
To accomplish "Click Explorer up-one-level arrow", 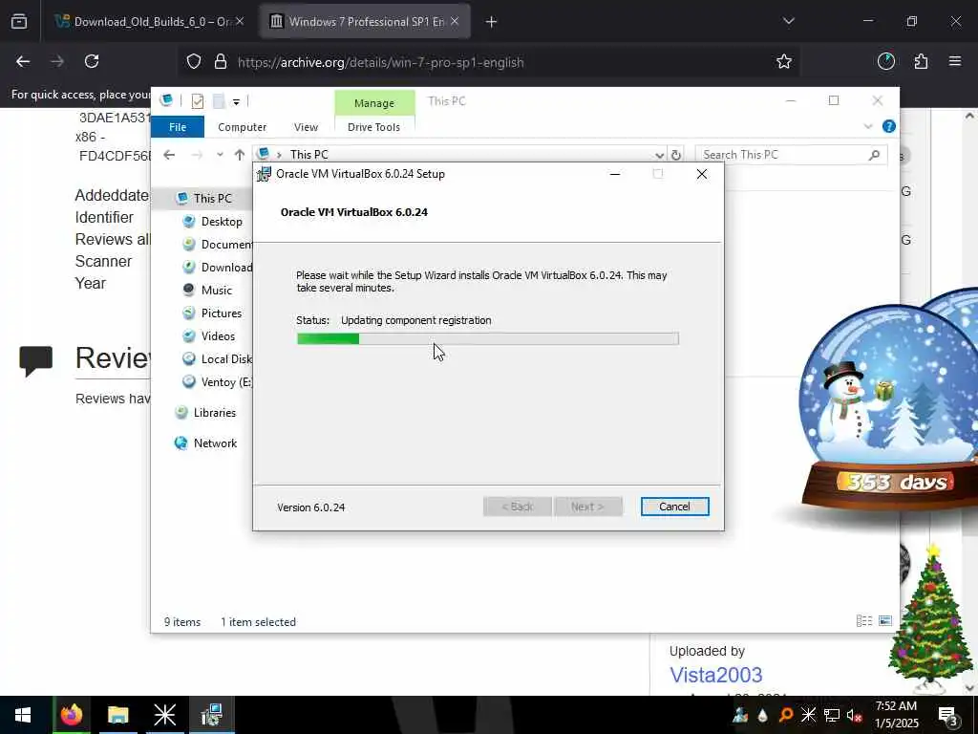I will click(240, 155).
